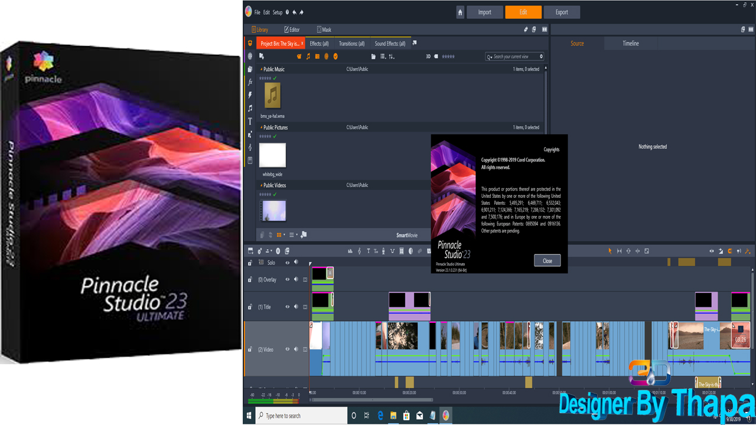Lock the (1) Title track

[x=250, y=307]
